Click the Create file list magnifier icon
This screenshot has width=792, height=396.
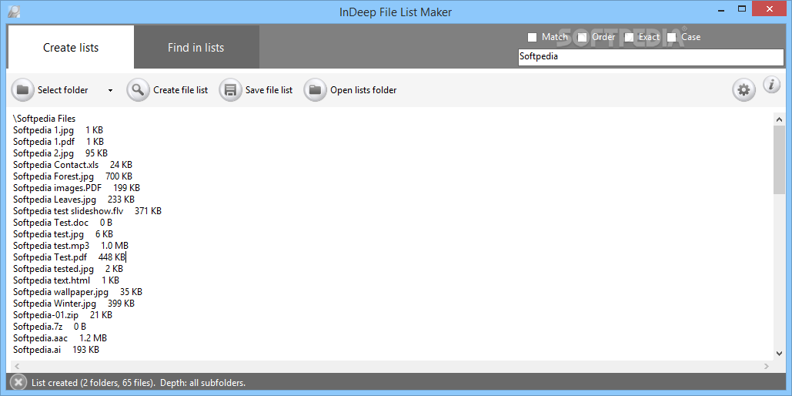pyautogui.click(x=138, y=90)
